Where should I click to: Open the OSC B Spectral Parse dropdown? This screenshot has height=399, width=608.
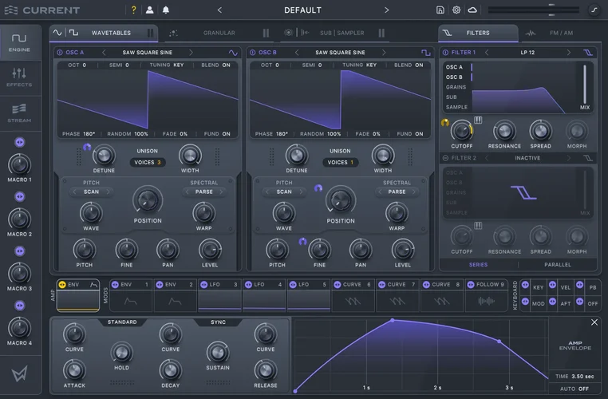coord(397,192)
